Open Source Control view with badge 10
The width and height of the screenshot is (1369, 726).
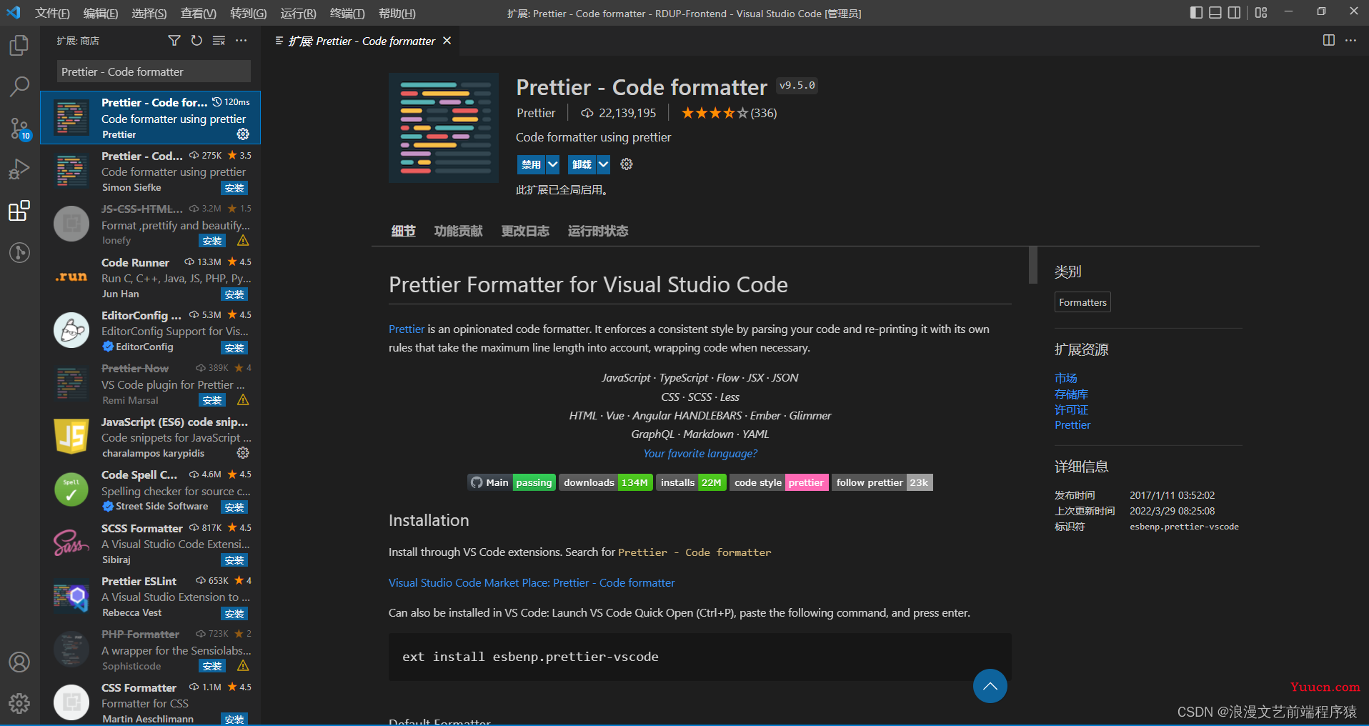[19, 129]
